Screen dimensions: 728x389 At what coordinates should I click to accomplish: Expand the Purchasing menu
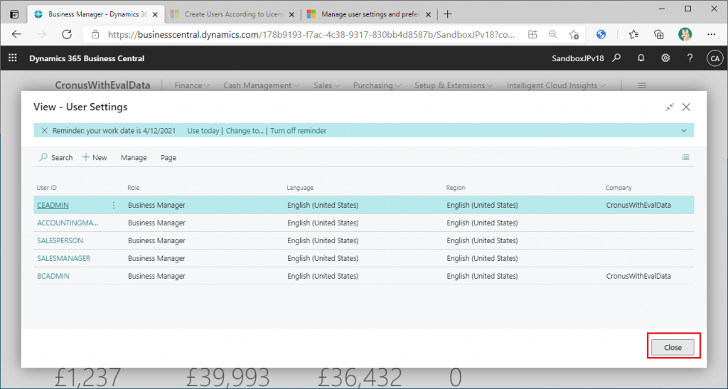pyautogui.click(x=377, y=85)
